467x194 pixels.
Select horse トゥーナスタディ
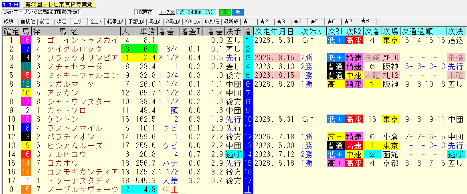pos(79,181)
